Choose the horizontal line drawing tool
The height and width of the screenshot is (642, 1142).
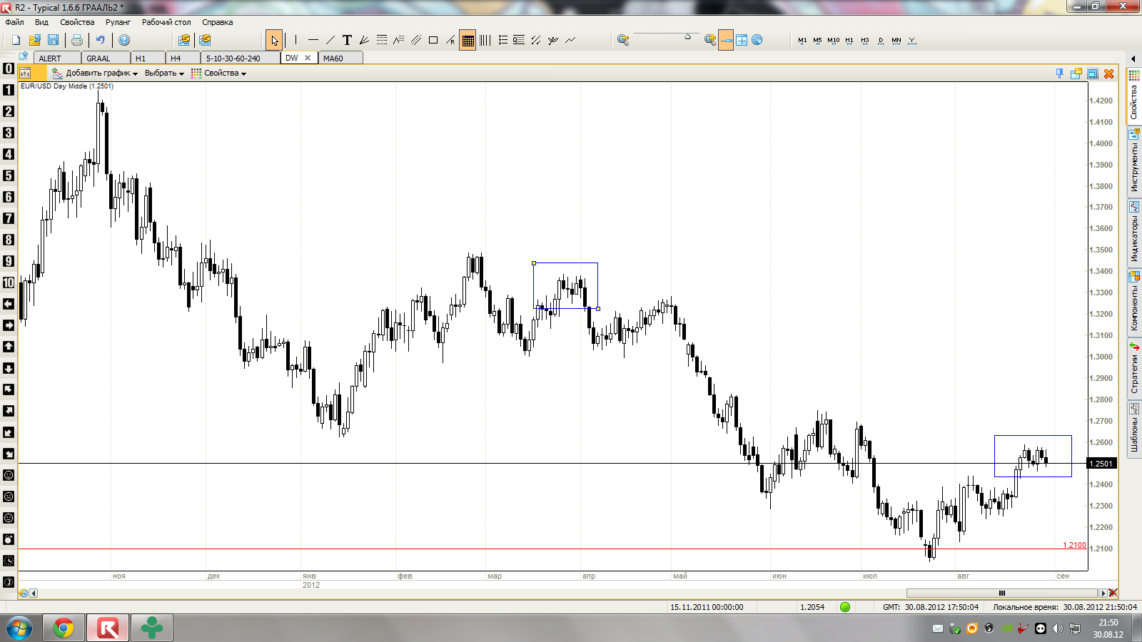tap(313, 40)
